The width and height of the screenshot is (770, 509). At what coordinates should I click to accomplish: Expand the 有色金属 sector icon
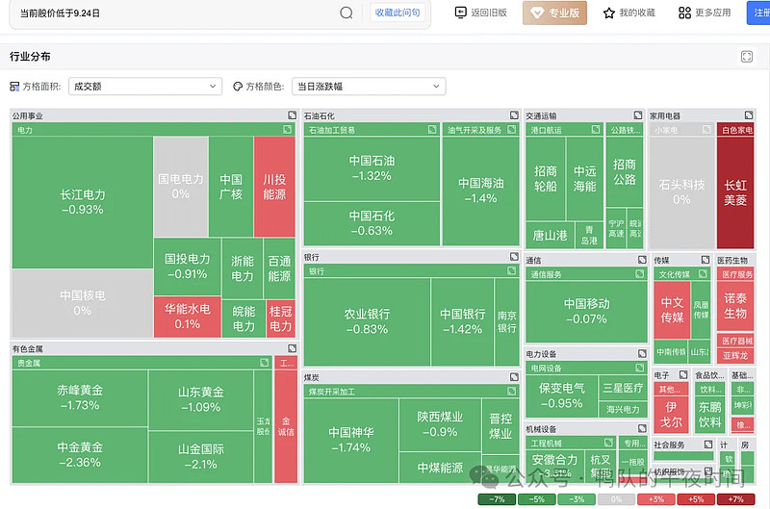click(293, 348)
